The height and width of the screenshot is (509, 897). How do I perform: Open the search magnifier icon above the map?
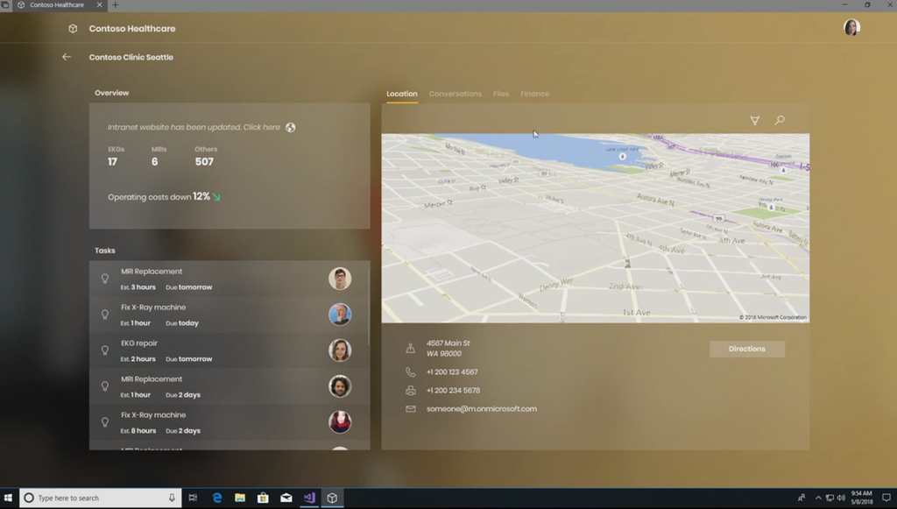tap(779, 120)
